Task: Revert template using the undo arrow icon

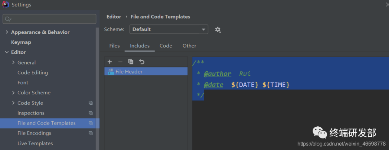Action: pos(142,62)
